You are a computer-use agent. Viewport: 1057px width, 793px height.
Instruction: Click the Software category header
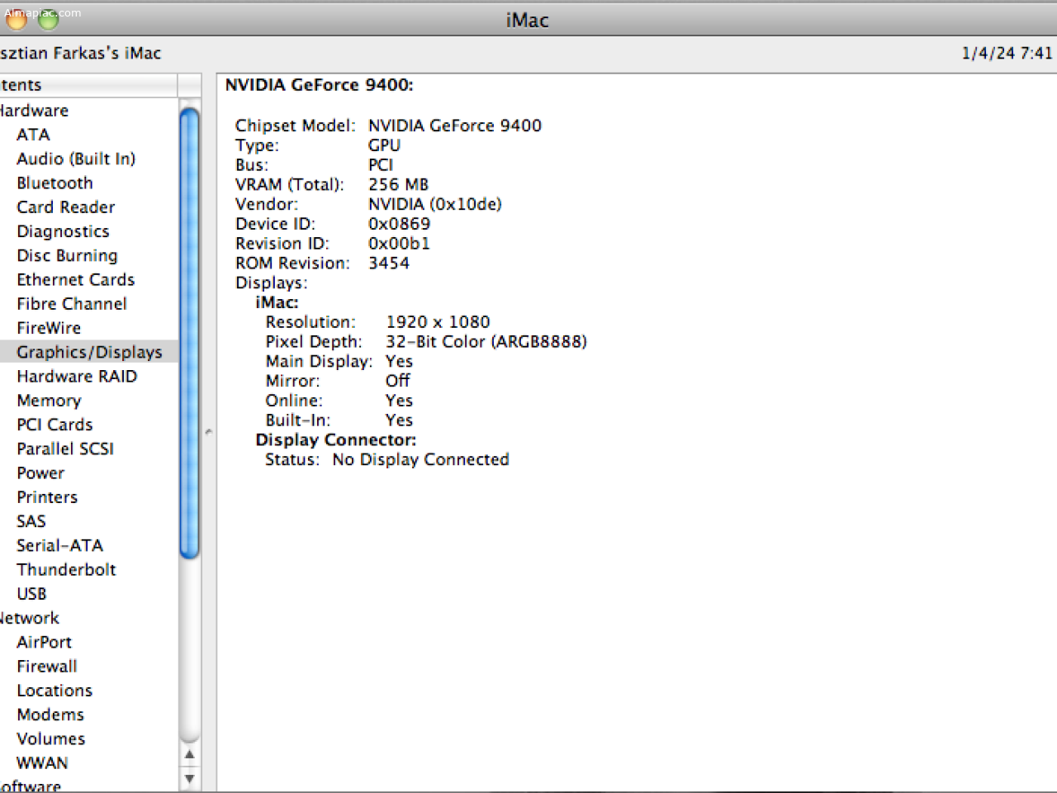click(30, 786)
